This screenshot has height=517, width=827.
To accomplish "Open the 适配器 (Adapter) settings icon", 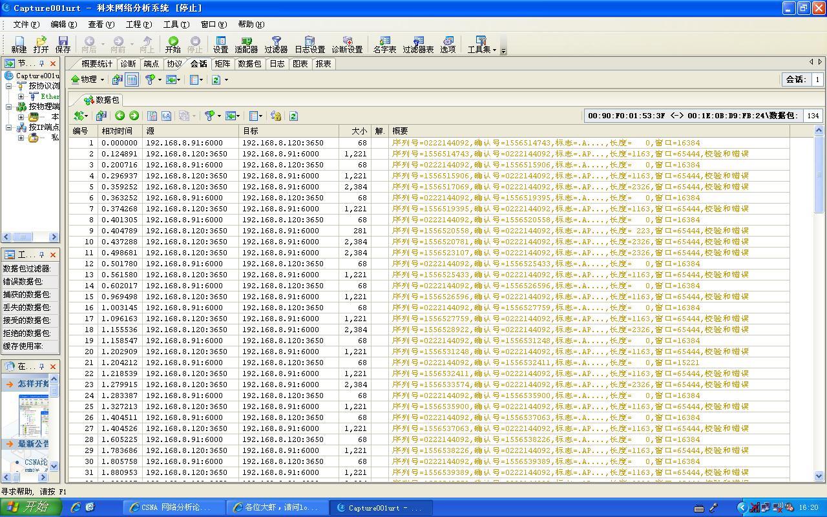I will [x=246, y=44].
